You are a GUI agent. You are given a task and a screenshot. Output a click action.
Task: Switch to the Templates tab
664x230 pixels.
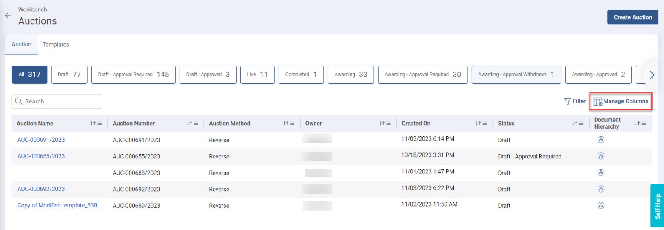56,44
